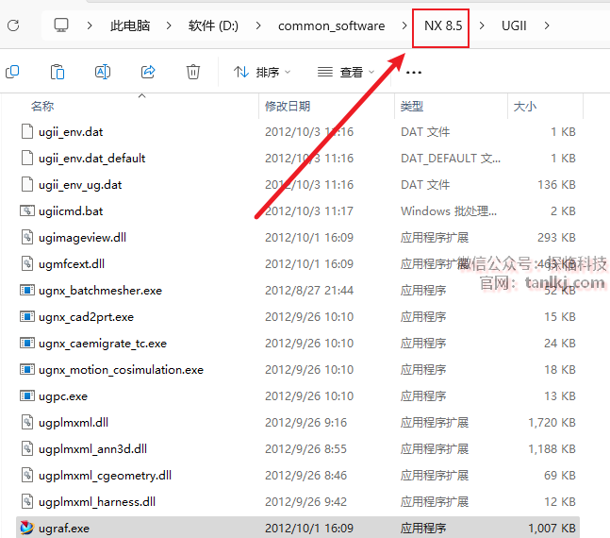The width and height of the screenshot is (610, 538).
Task: Click the 136 KB size cell
Action: click(x=556, y=185)
